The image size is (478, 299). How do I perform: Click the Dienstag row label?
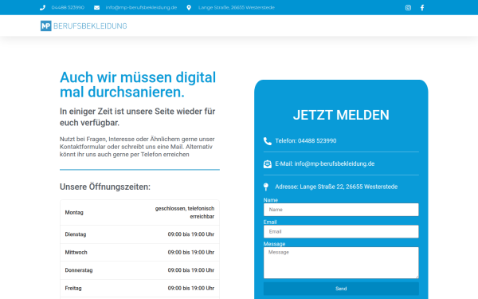(x=76, y=234)
